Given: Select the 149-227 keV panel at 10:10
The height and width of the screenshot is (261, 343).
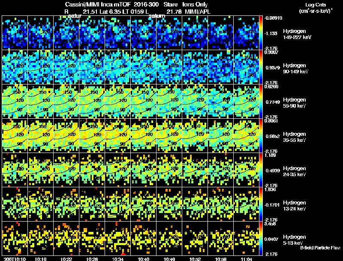Looking at the screenshot, I should (15, 33).
